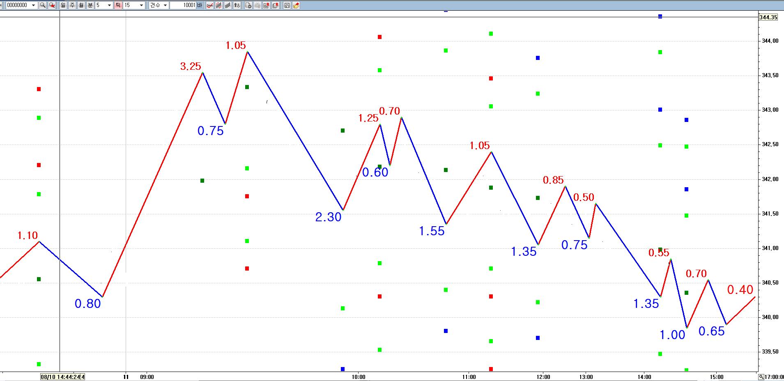The width and height of the screenshot is (784, 381).
Task: Click the folder icon with red arrow
Action: click(x=296, y=5)
